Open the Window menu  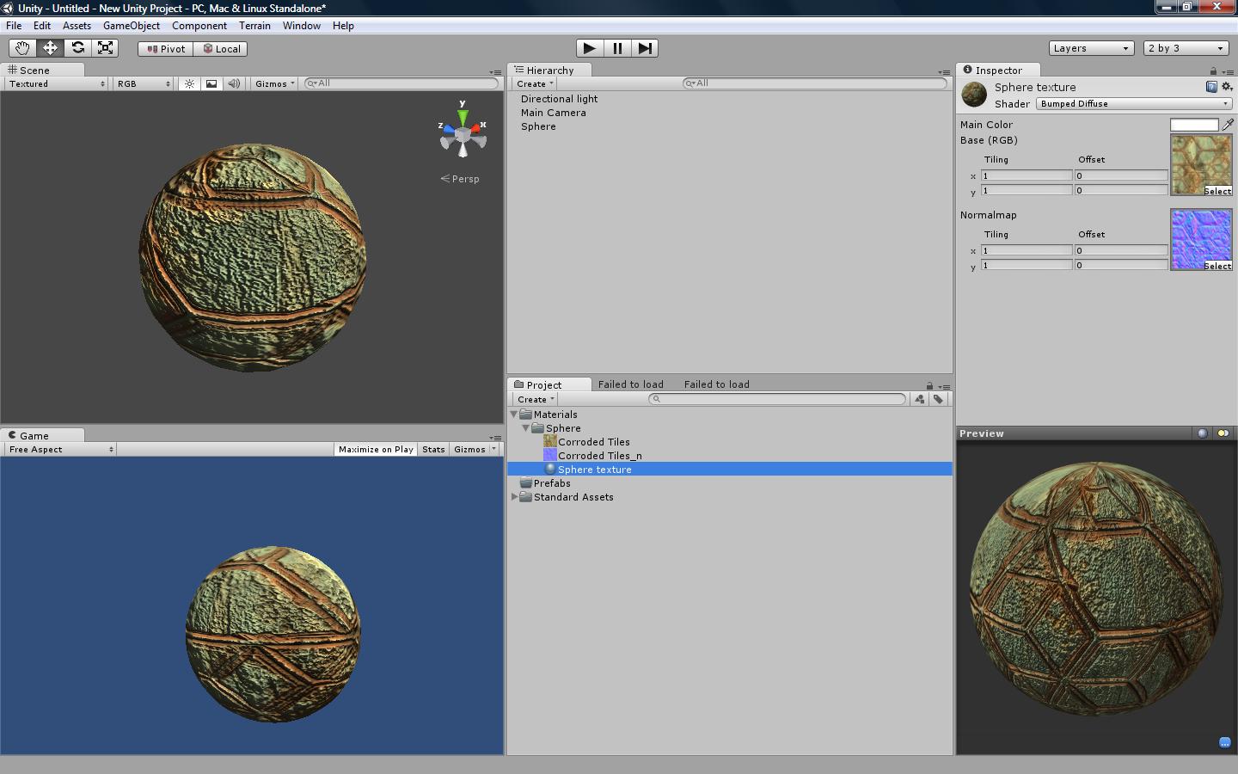tap(302, 26)
